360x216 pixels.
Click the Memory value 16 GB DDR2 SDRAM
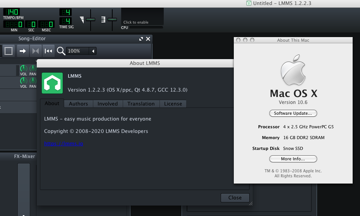tap(304, 138)
